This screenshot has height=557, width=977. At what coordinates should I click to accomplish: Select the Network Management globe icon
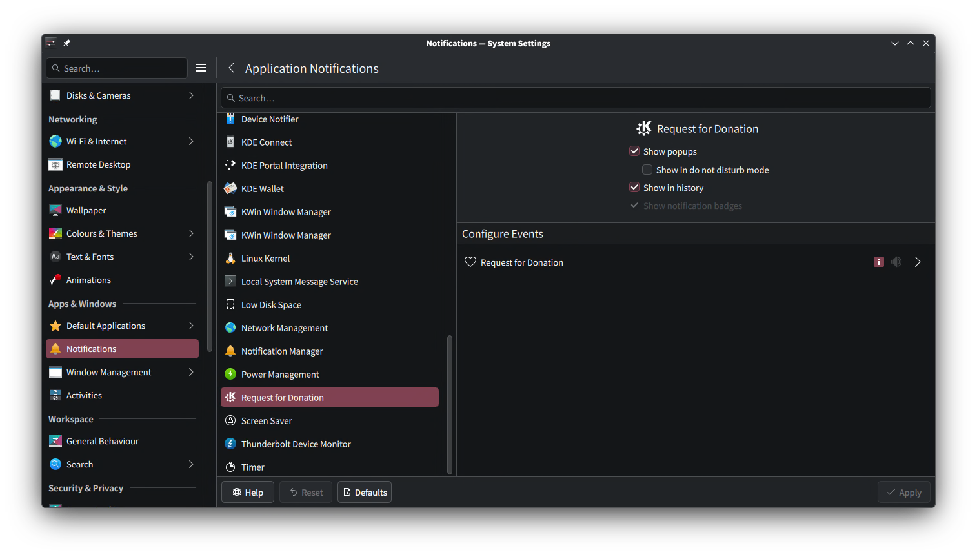click(x=230, y=328)
